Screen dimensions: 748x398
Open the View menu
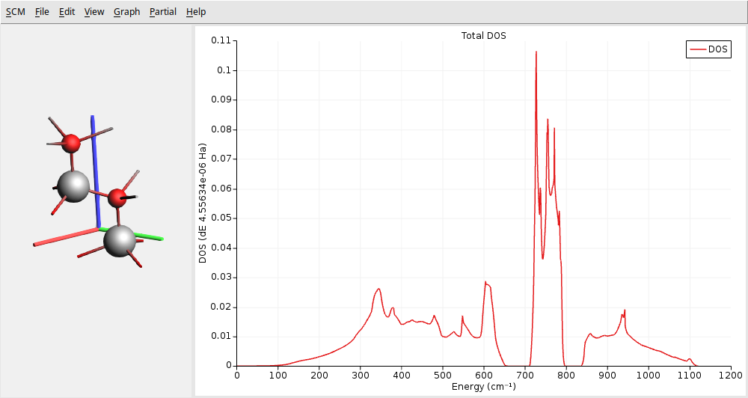pyautogui.click(x=94, y=12)
